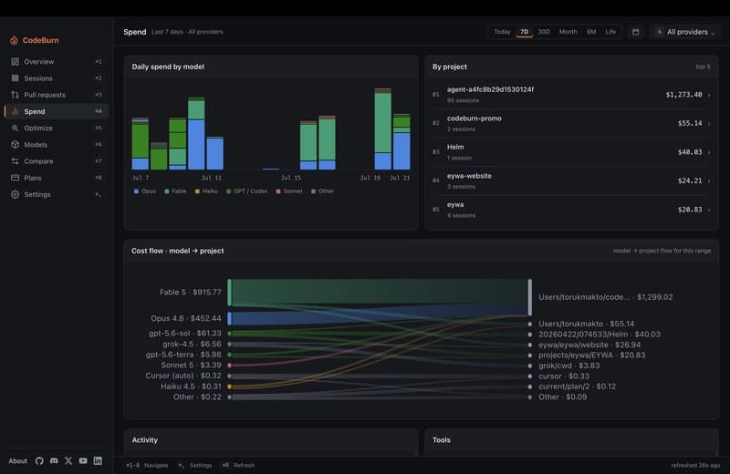Click the Fable 5 · $915.77 node
Image resolution: width=730 pixels, height=474 pixels.
click(x=230, y=292)
